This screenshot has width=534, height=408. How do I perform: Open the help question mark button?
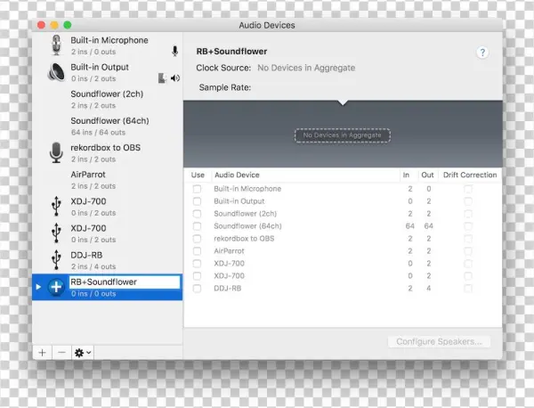click(x=482, y=53)
